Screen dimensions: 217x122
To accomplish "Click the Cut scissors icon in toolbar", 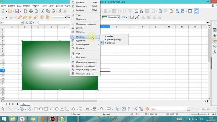I will [43, 11].
